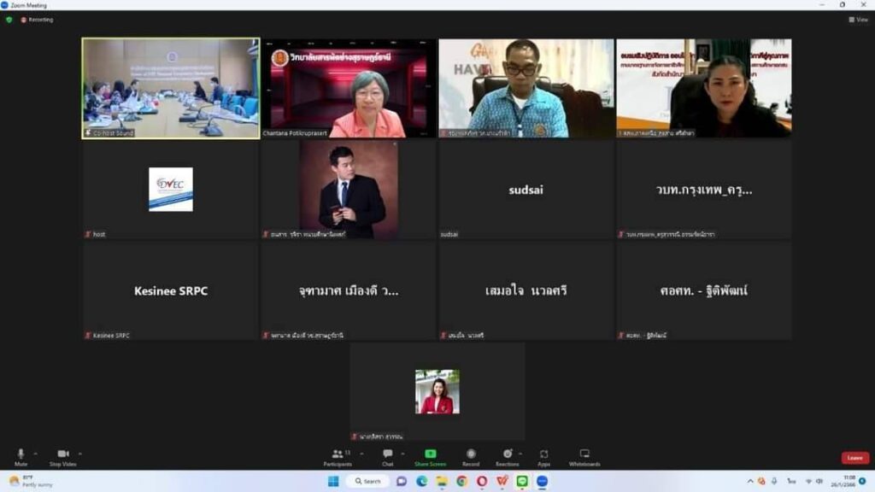Expand audio options arrow beside Mute
The image size is (875, 492).
click(x=35, y=454)
